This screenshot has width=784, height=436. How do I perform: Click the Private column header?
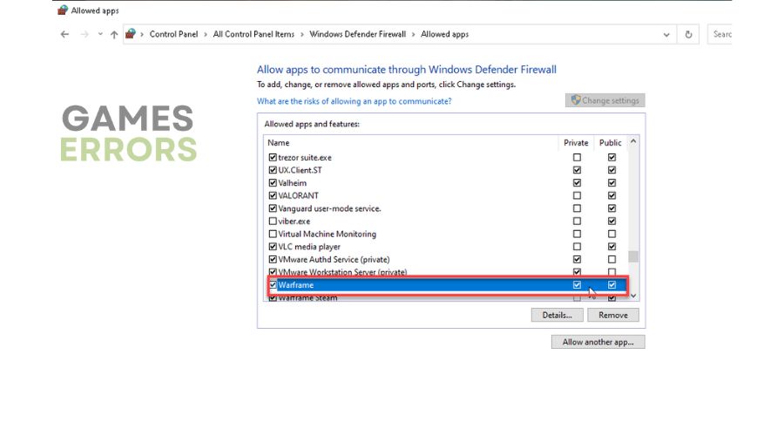[x=576, y=143]
